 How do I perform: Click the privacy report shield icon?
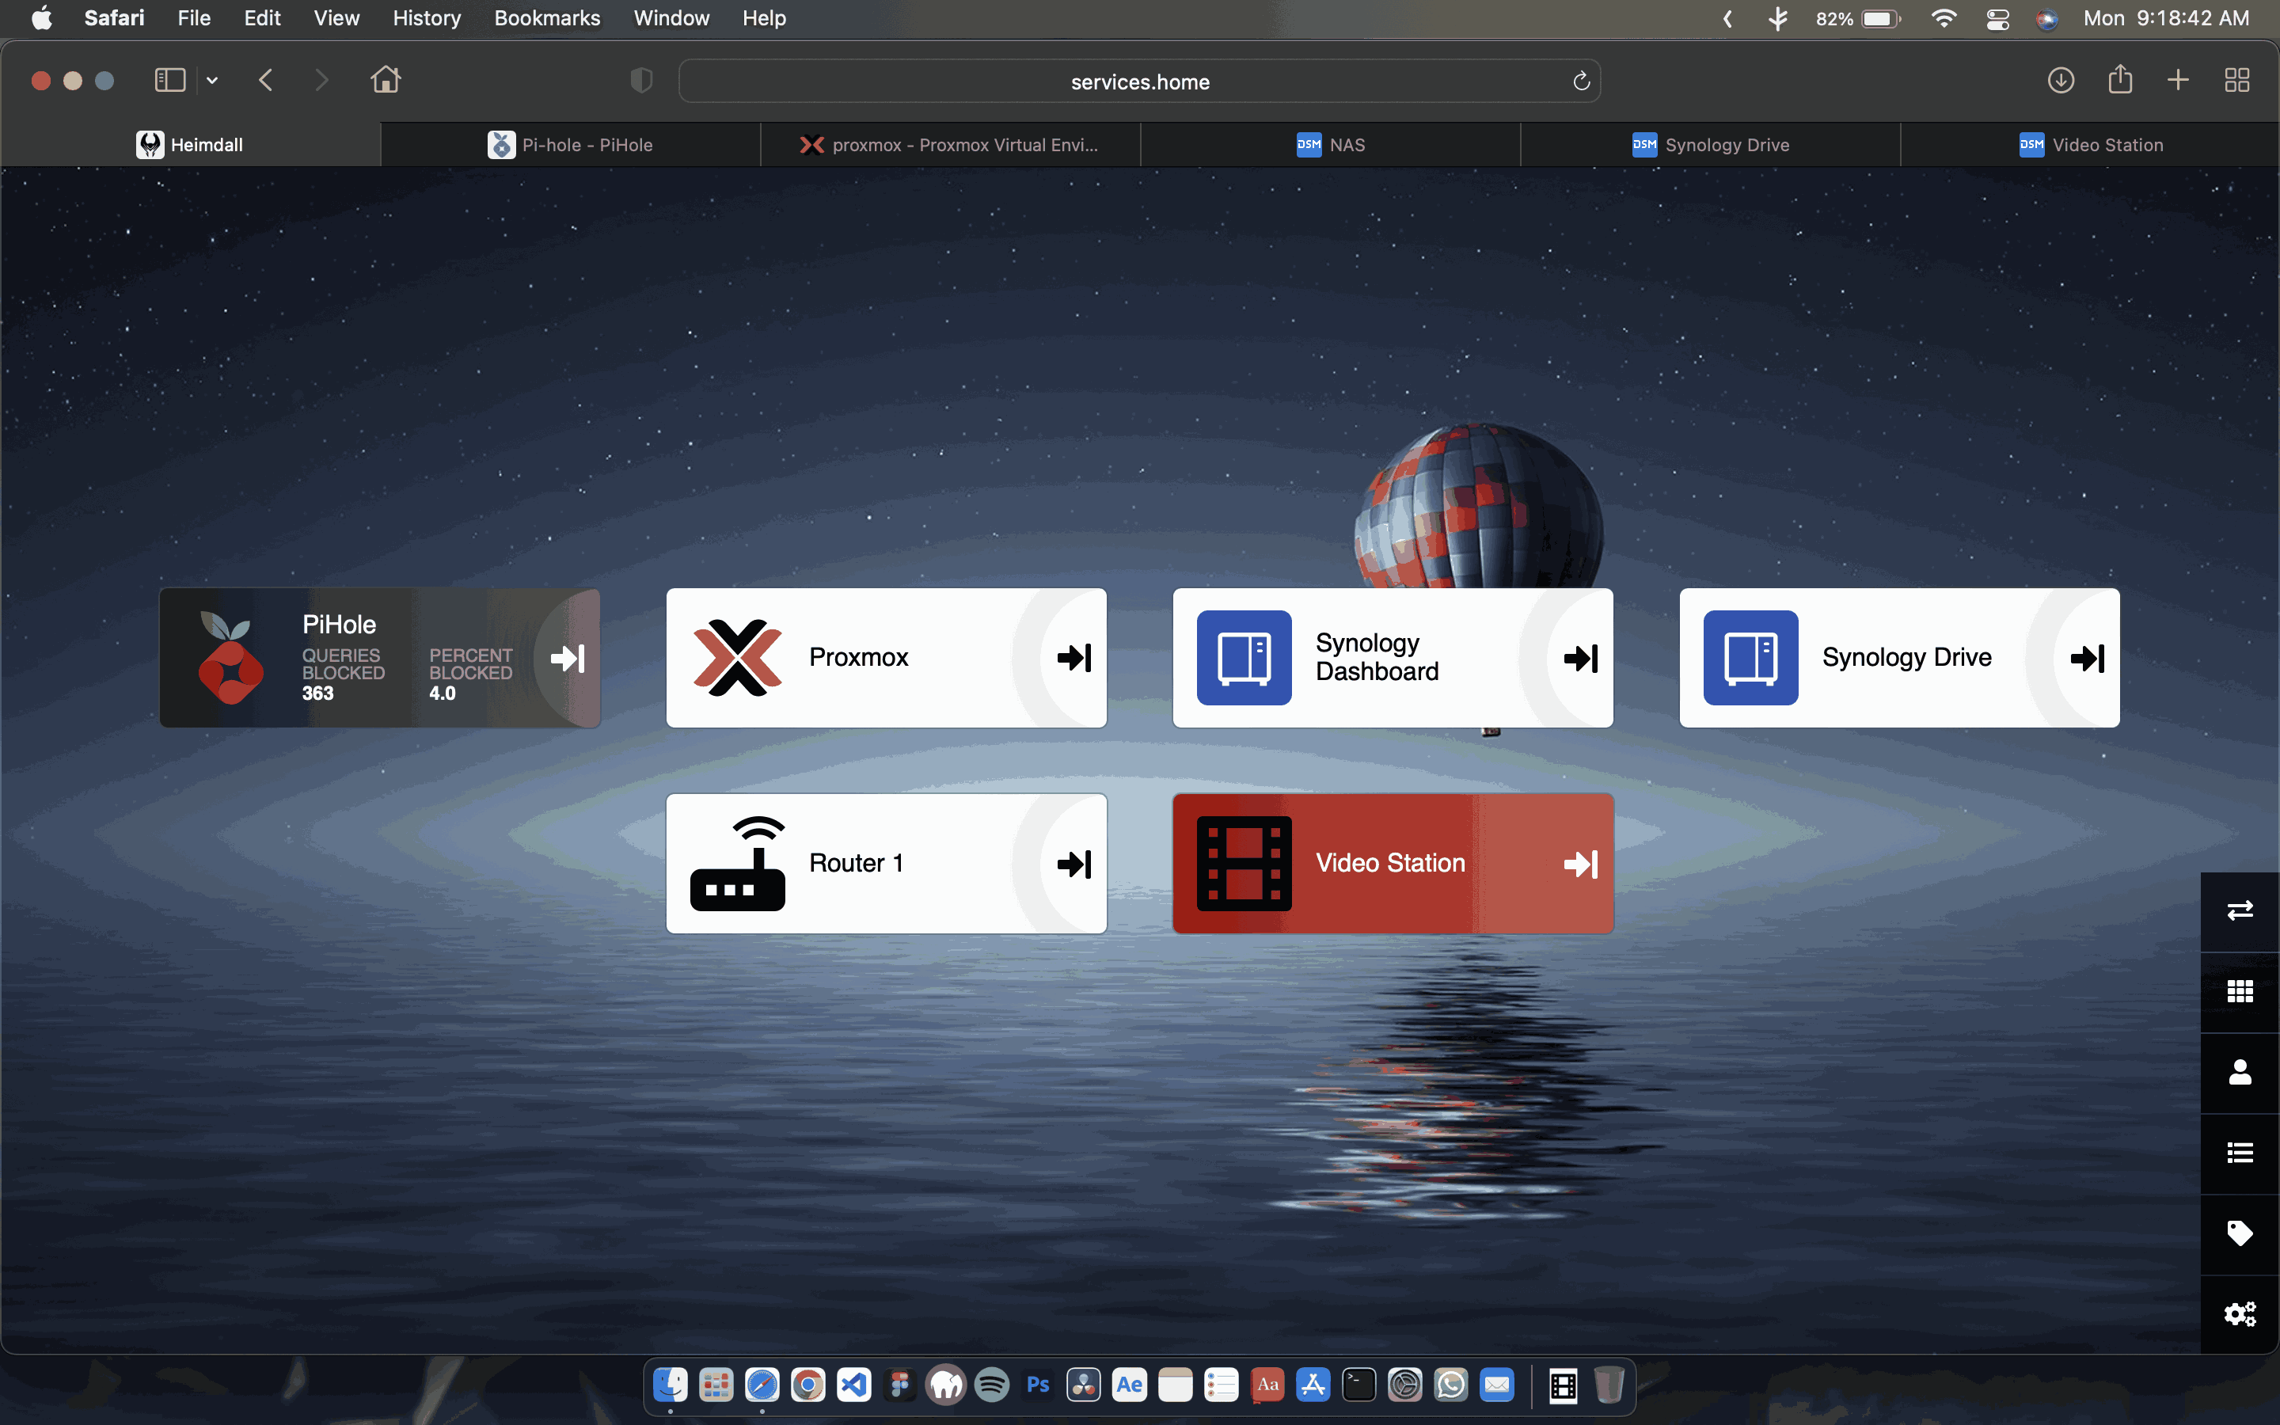[640, 81]
